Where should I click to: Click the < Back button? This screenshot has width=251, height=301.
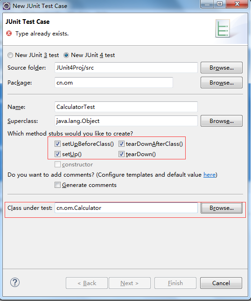click(87, 283)
